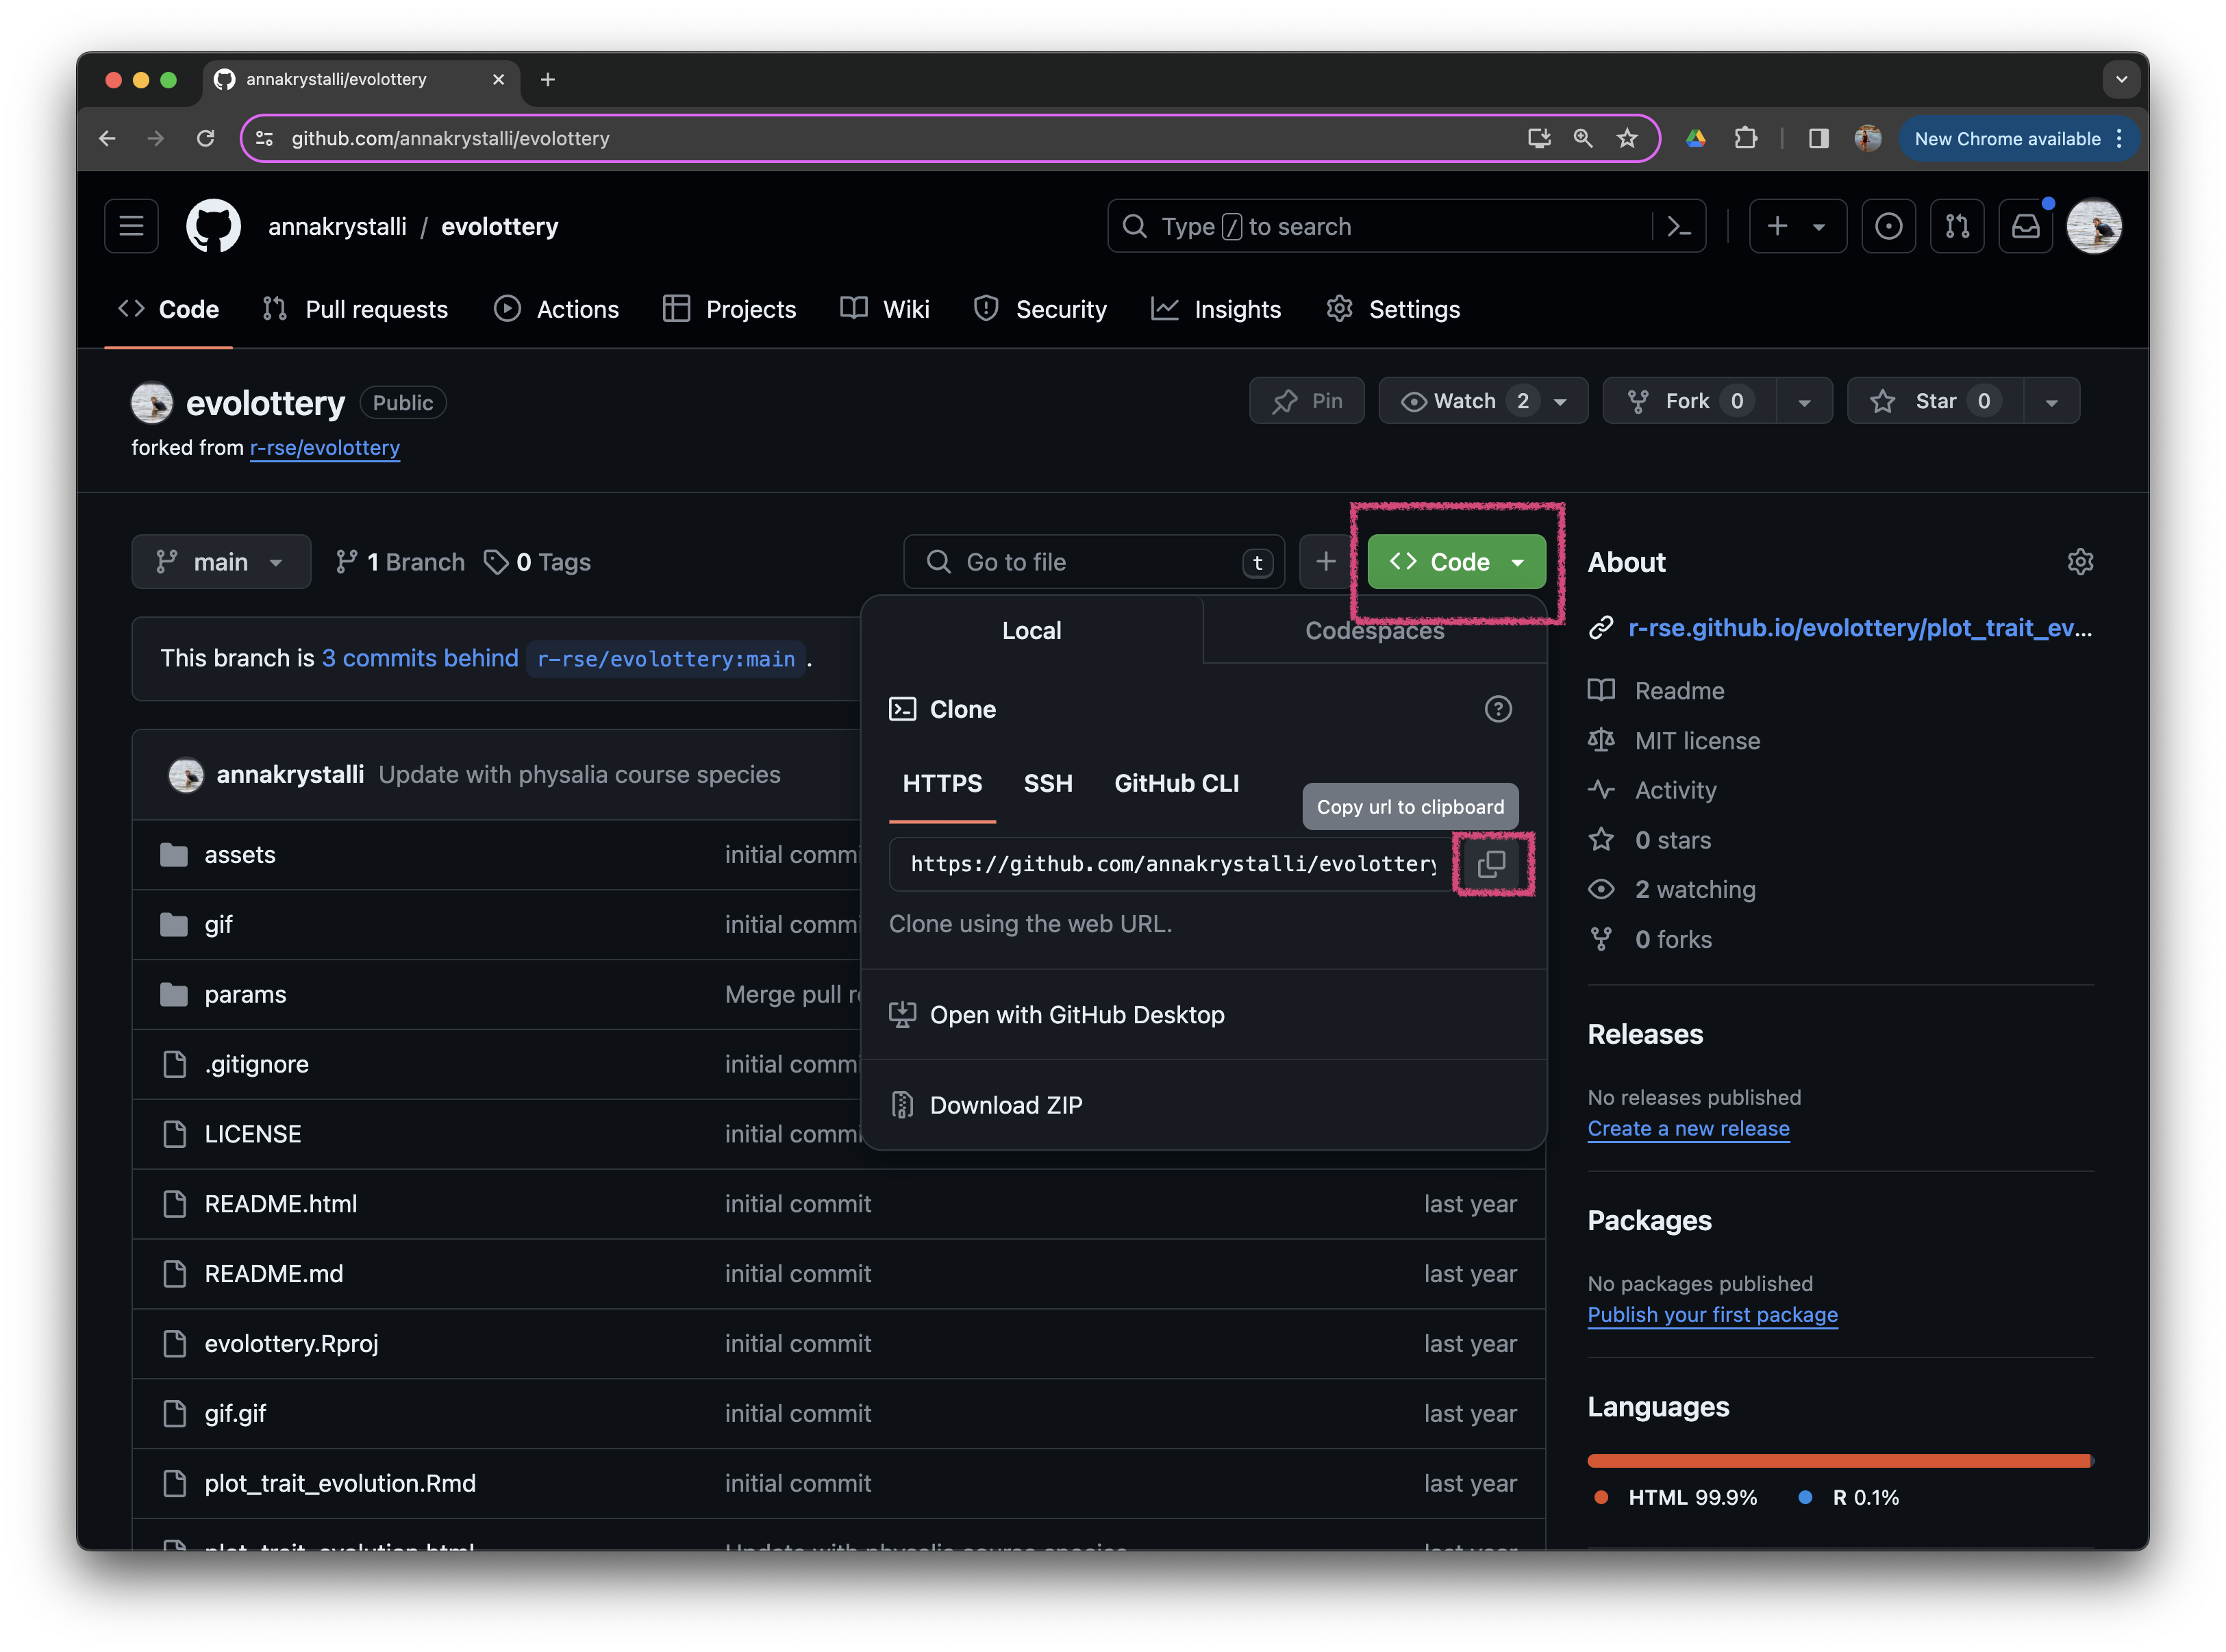Open Chrome tab search chevron
This screenshot has width=2226, height=1652.
click(x=2120, y=79)
